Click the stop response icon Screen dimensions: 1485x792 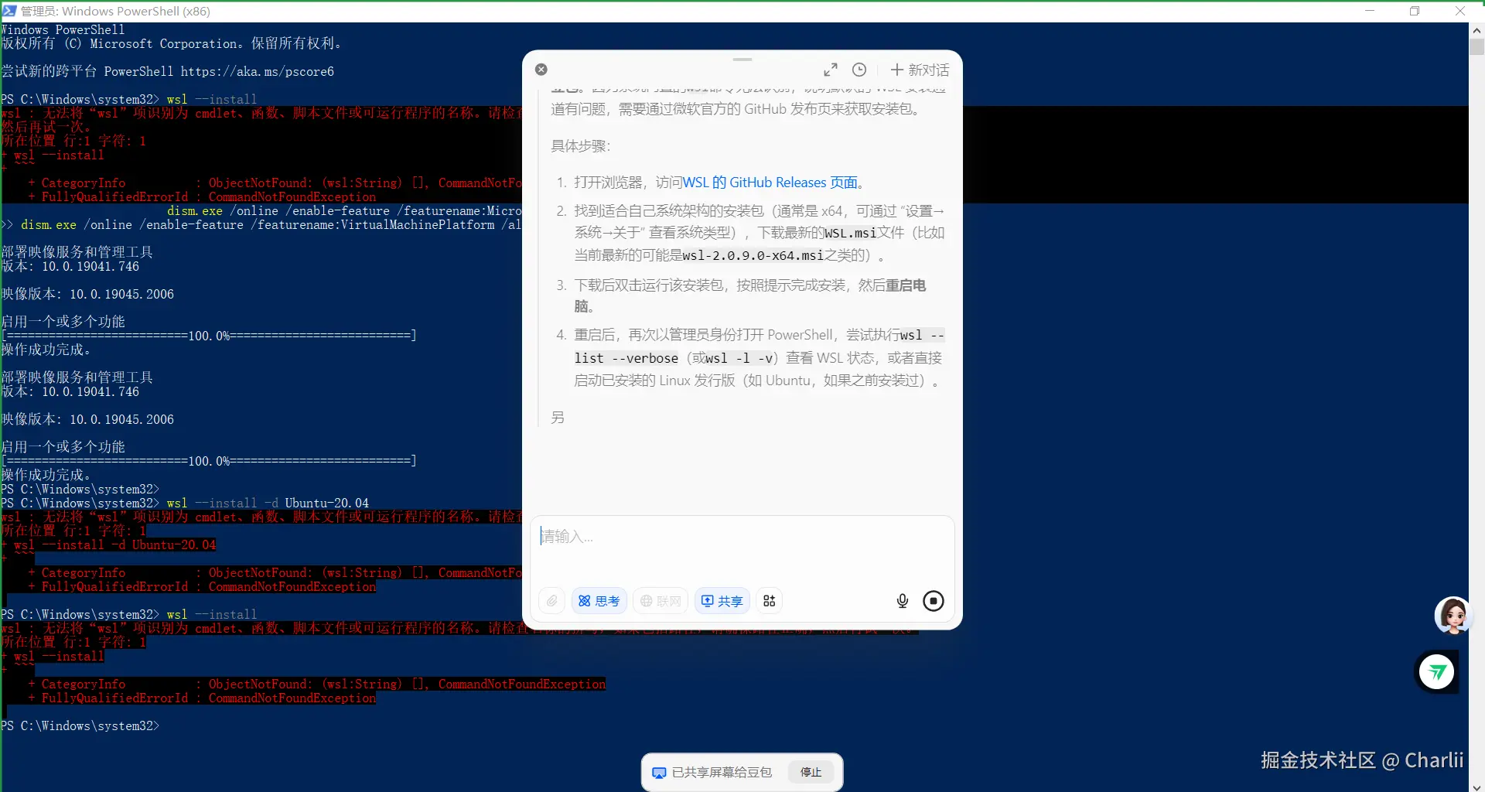[933, 600]
